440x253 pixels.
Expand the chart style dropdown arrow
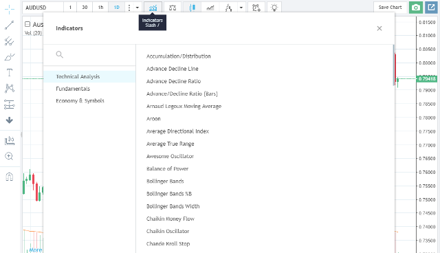point(241,8)
